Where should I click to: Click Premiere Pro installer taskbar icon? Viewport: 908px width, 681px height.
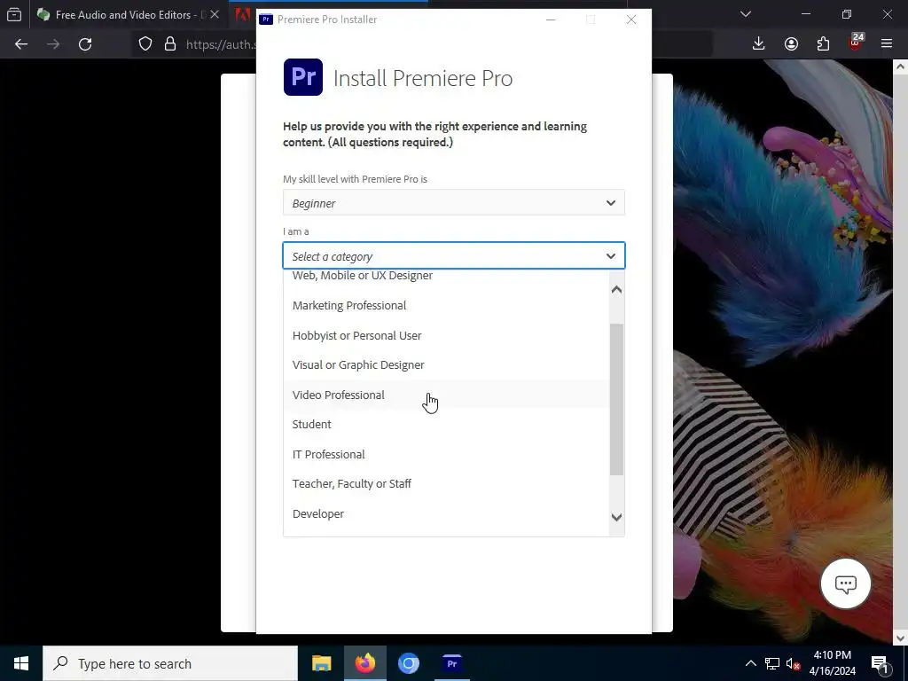451,663
